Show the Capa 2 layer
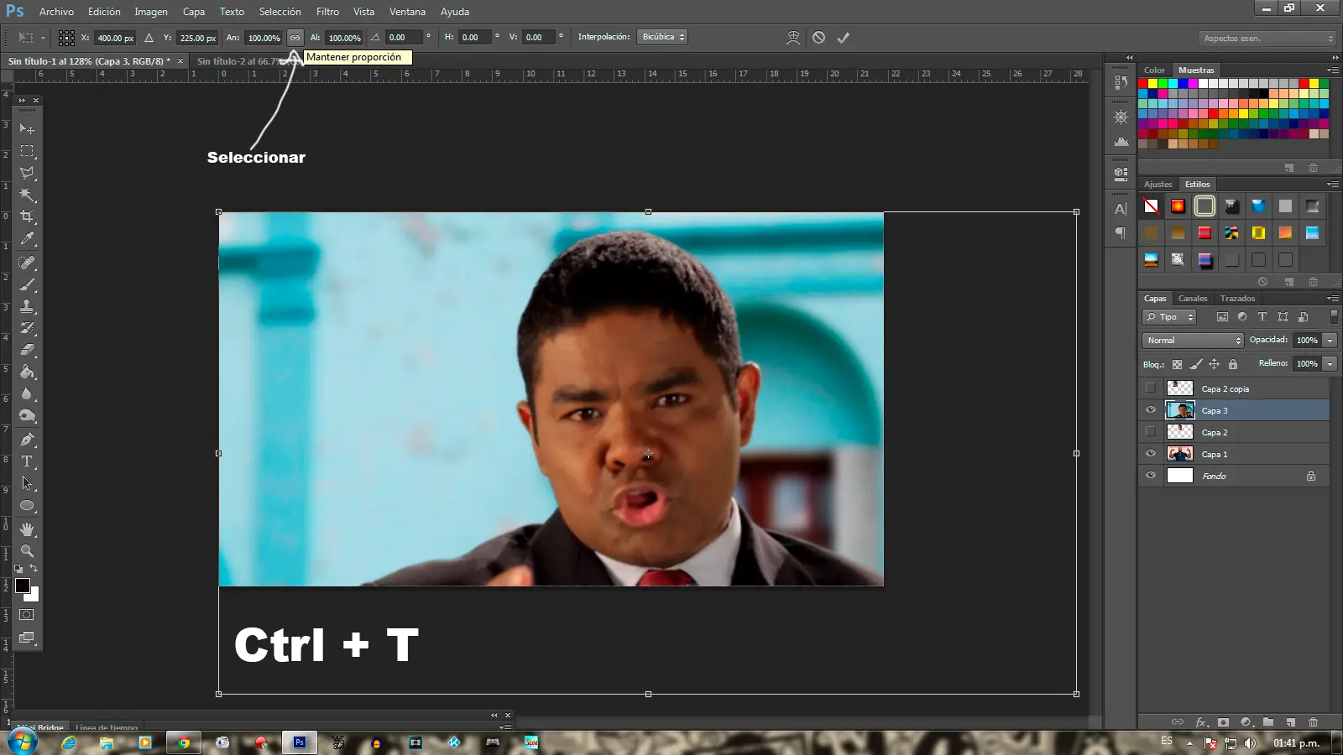The height and width of the screenshot is (755, 1343). 1150,432
